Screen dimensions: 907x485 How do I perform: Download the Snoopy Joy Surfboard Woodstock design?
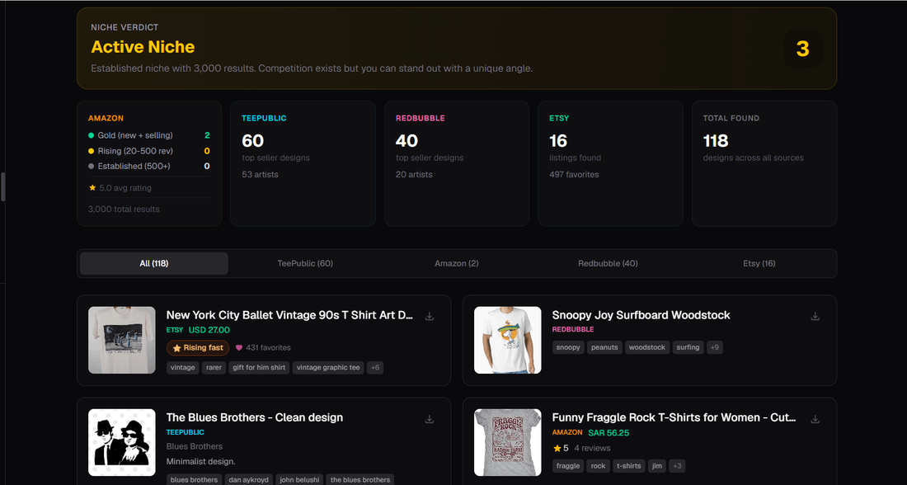(815, 316)
